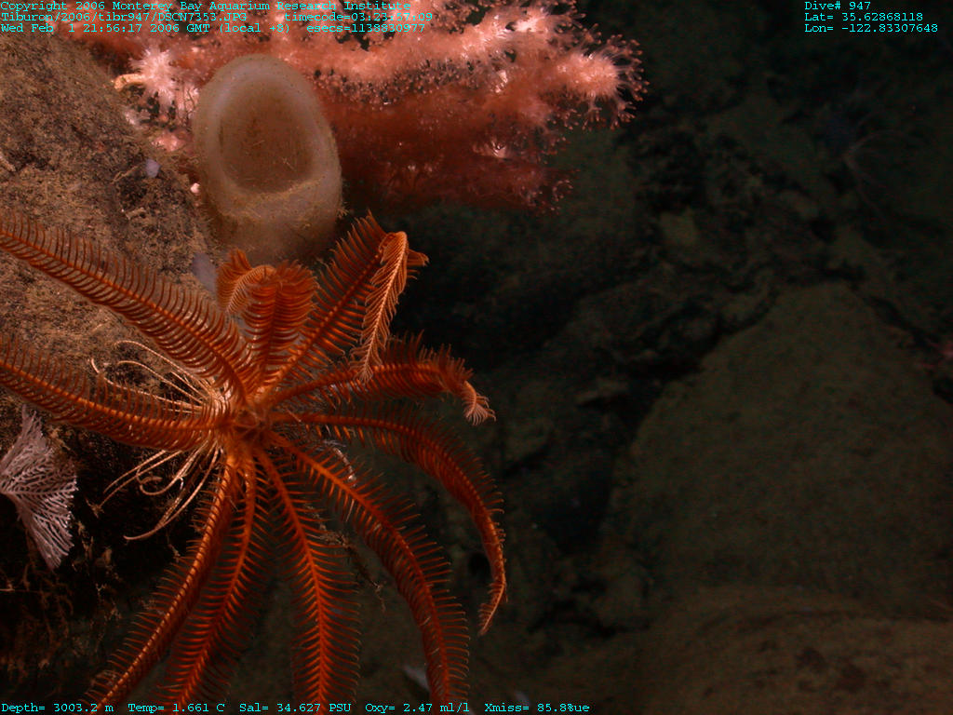Select the Lat= 35.62868118 readout
Viewport: 953px width, 715px height.
point(864,17)
